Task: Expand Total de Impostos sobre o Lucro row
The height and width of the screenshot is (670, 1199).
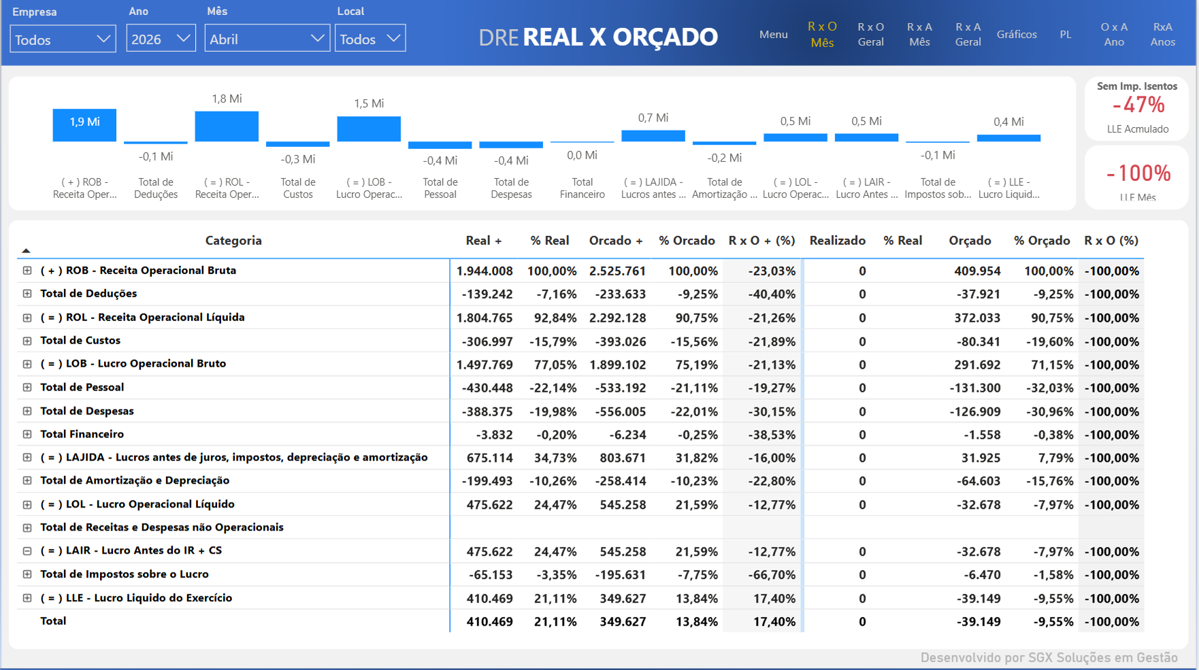Action: (27, 574)
